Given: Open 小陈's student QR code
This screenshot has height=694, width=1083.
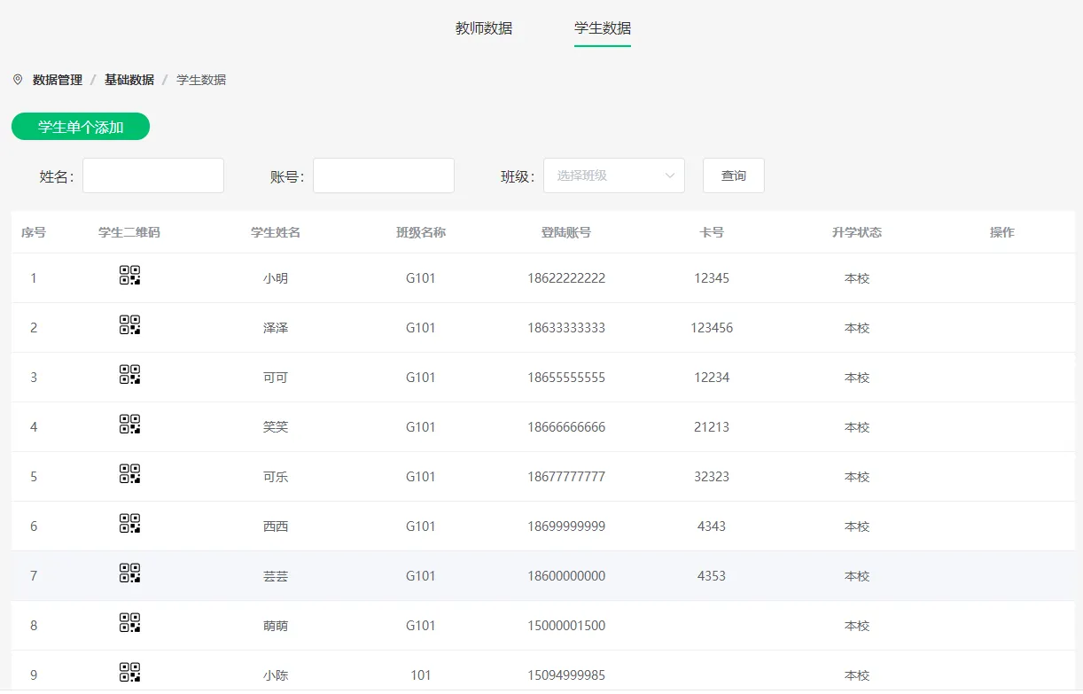Looking at the screenshot, I should [129, 673].
